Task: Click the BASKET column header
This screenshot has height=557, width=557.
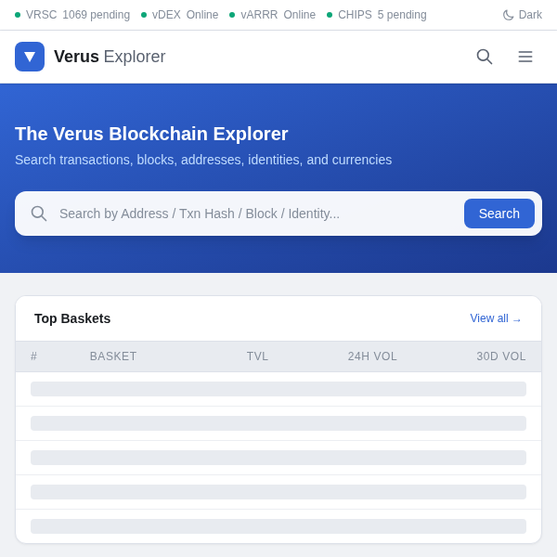Action: (113, 356)
